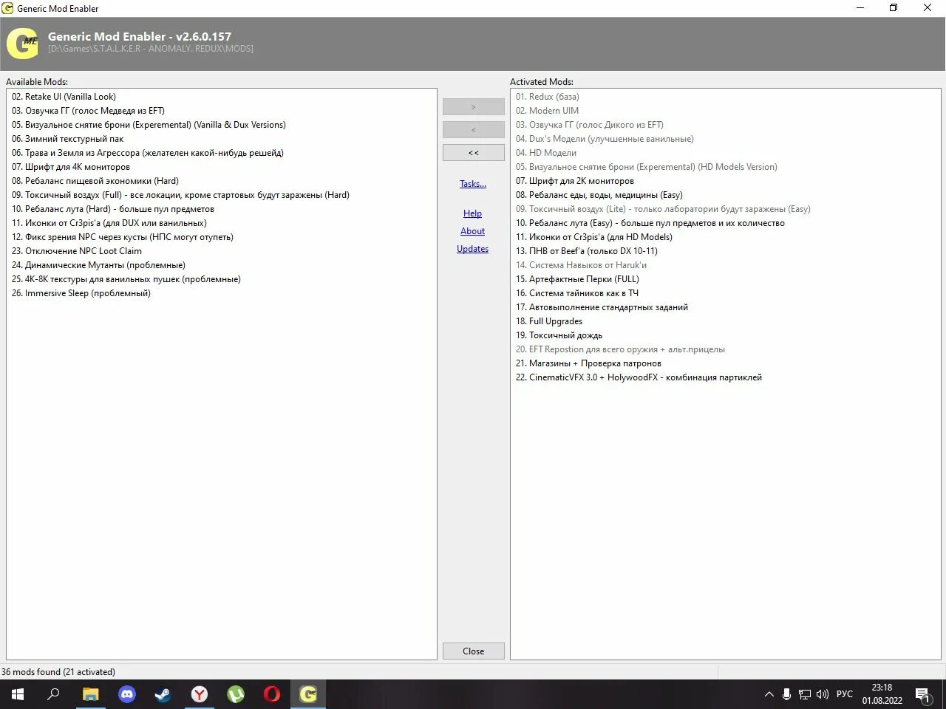Select activated '11. Иконки от Cr3pis'a (для HD Models)'
Screen dimensions: 946x709
click(x=594, y=237)
